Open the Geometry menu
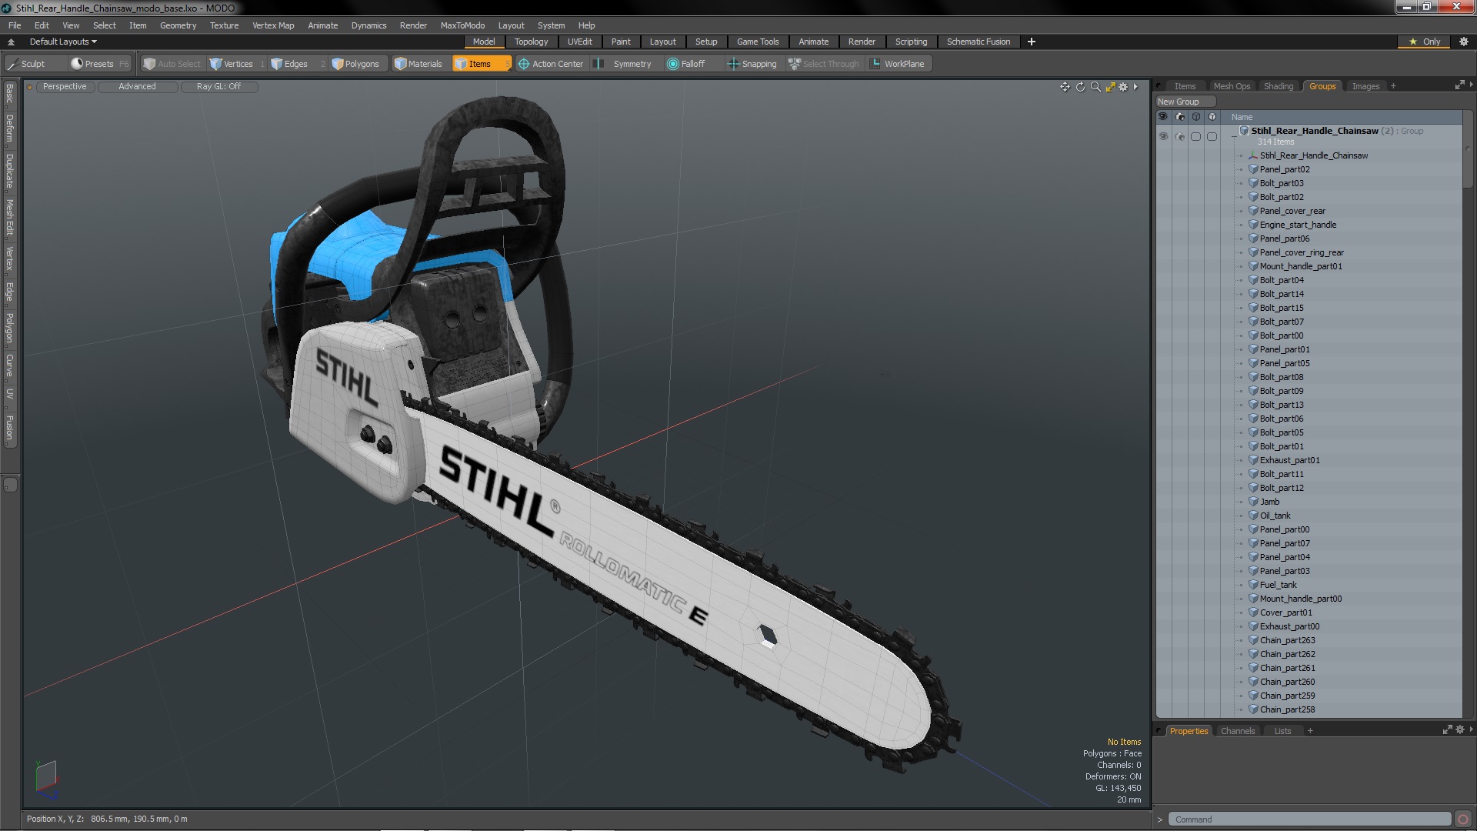The width and height of the screenshot is (1477, 831). 178,25
